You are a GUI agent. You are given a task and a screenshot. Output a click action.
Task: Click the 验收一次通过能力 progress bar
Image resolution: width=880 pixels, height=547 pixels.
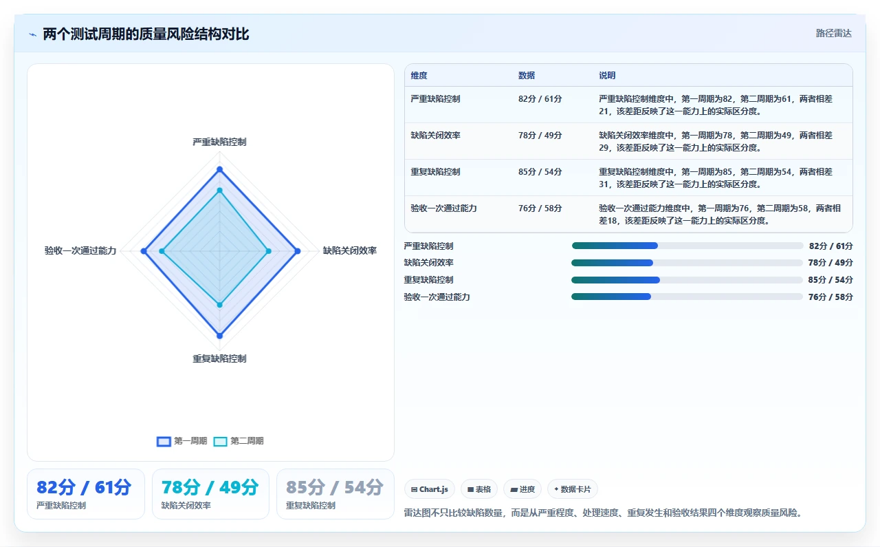point(687,297)
